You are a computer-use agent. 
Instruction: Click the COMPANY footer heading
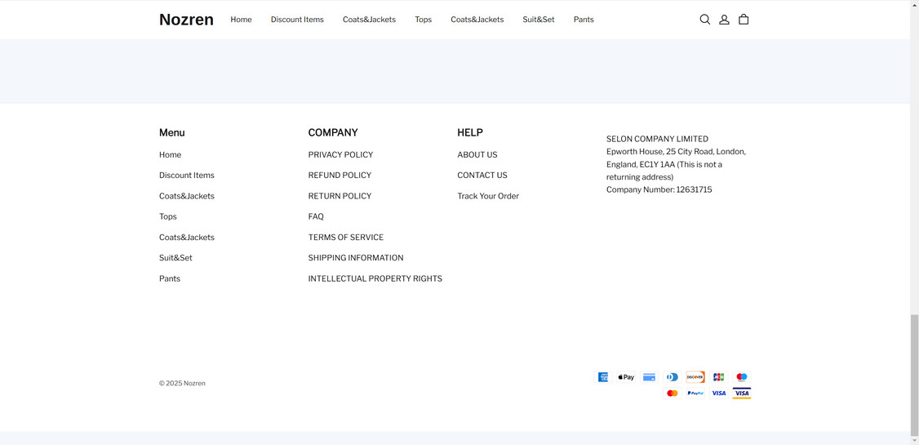coord(333,132)
